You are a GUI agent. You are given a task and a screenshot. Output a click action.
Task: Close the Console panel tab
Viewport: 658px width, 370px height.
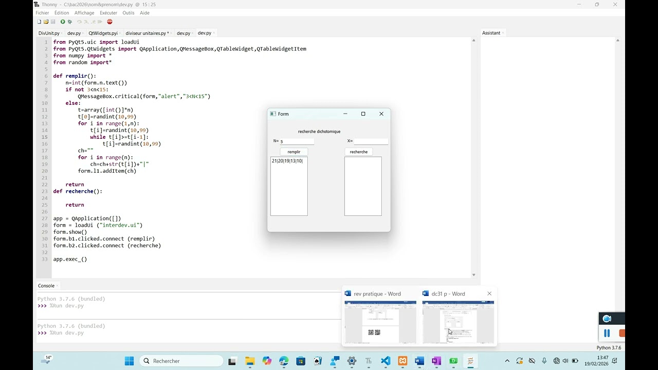(58, 286)
